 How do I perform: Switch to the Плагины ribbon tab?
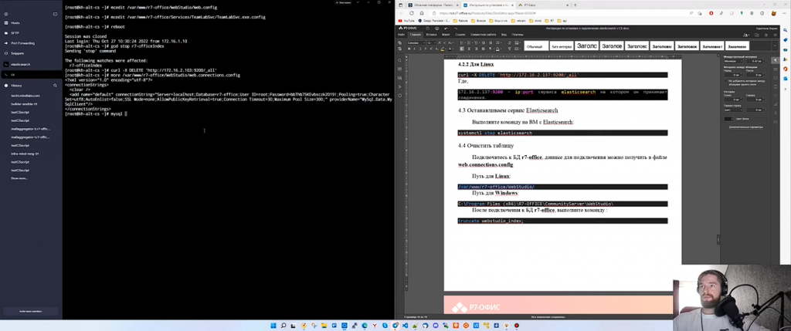pyautogui.click(x=518, y=34)
